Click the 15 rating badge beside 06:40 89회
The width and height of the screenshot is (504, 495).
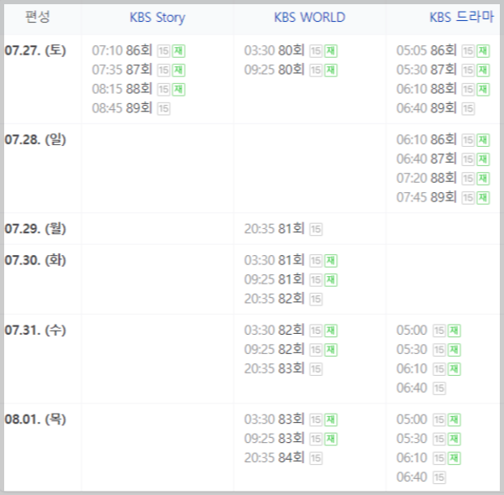pyautogui.click(x=469, y=108)
